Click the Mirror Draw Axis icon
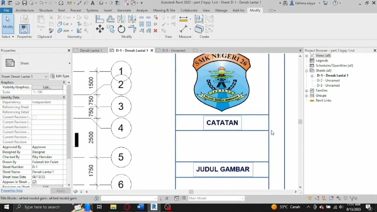377x212 pixels. point(132,19)
